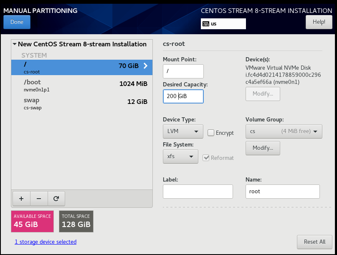The height and width of the screenshot is (255, 337).
Task: Click the SYSTEM group label
Action: [34, 55]
